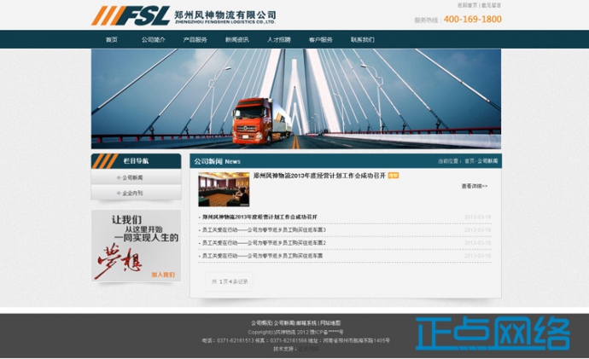
Task: Click the breadcrumb 首页 link
Action: tap(469, 161)
